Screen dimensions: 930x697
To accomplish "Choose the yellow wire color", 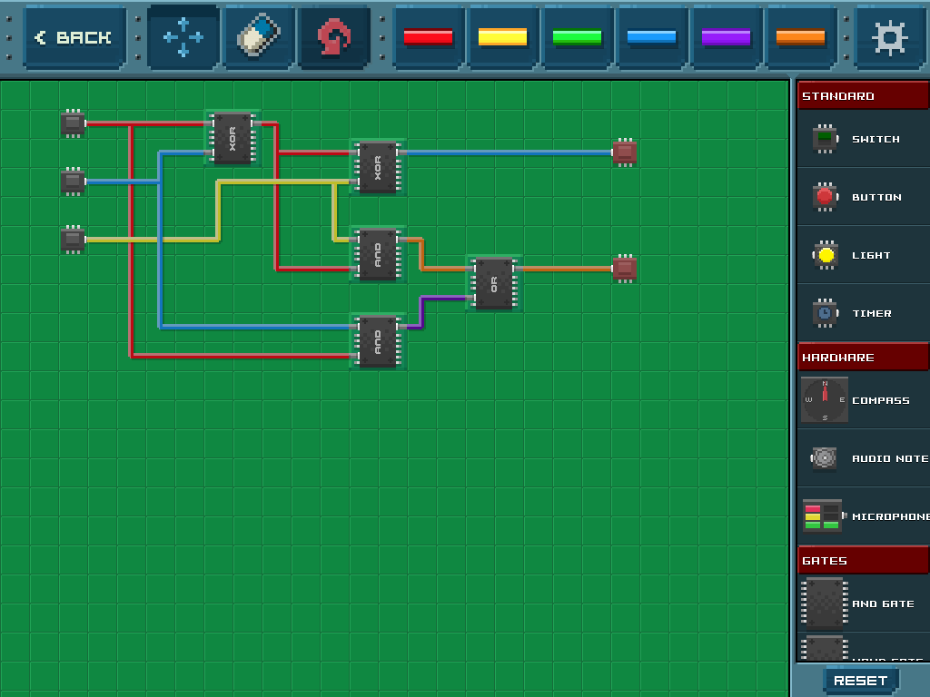I will 502,38.
